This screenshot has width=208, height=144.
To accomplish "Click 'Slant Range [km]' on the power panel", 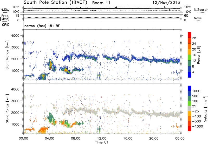I will coord(7,55).
